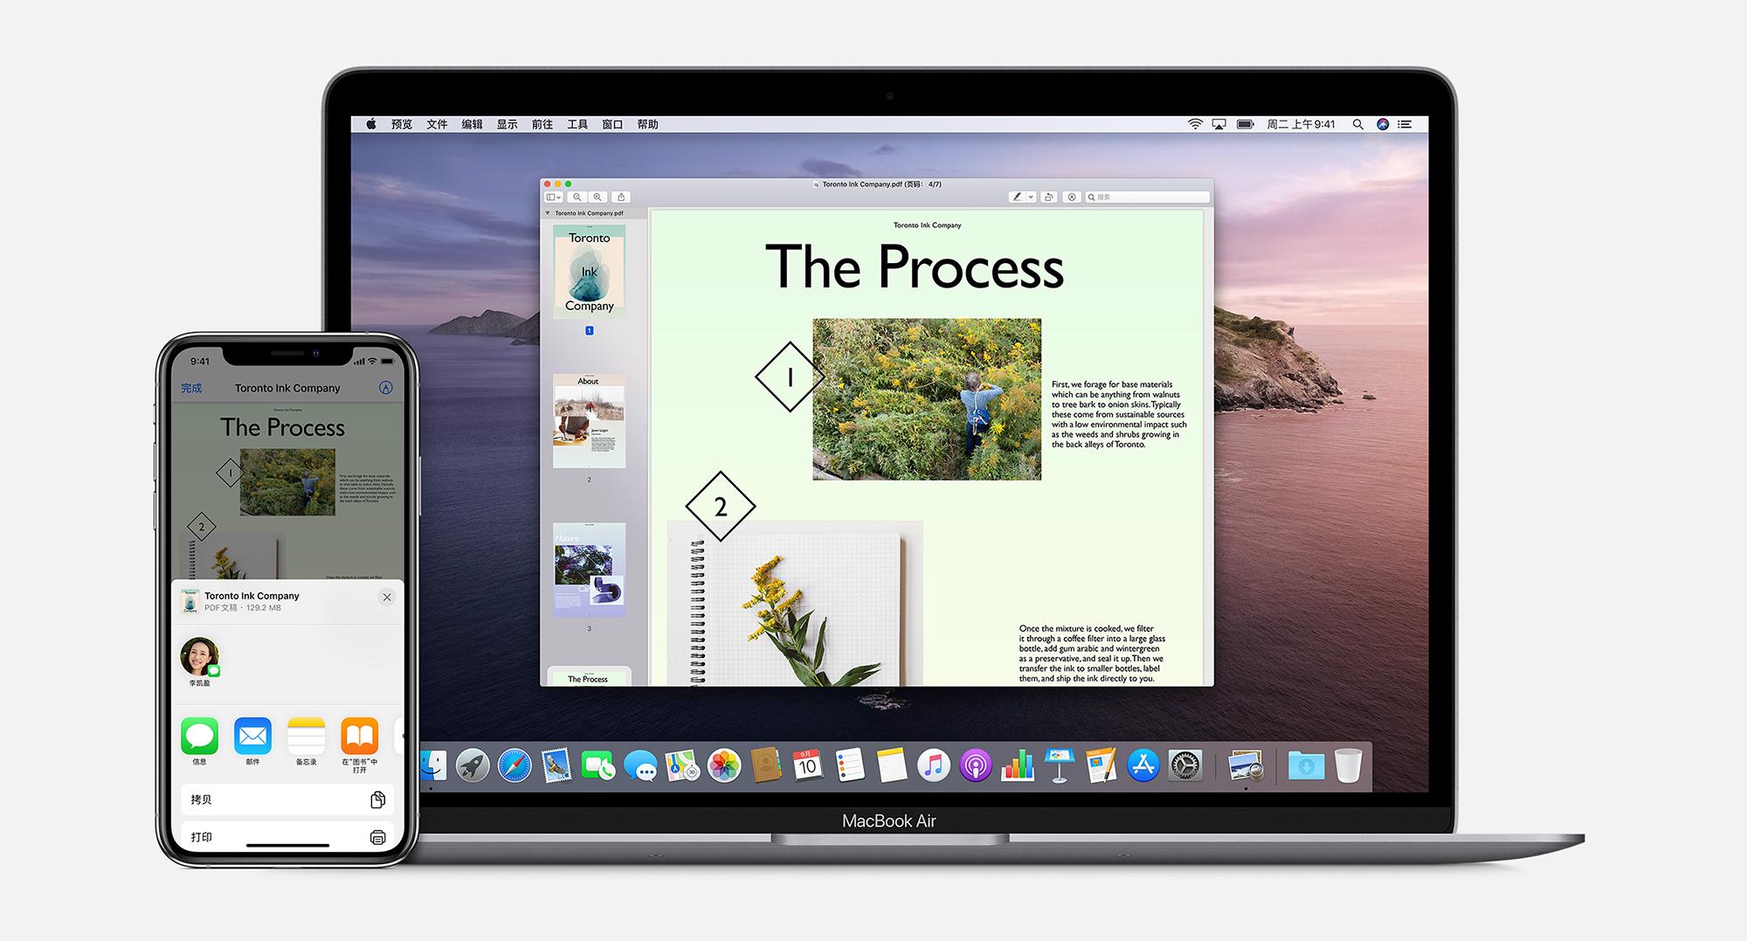This screenshot has height=941, width=1747.
Task: Open Finder from the Dock
Action: tap(433, 766)
